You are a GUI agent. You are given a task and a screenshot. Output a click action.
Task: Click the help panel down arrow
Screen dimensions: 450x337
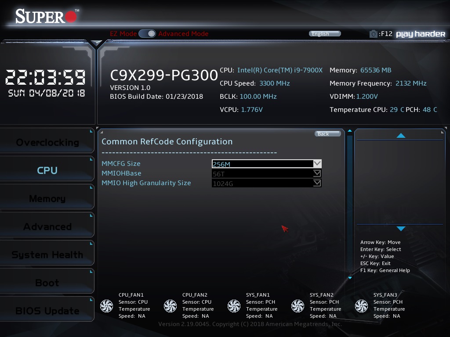pos(401,229)
